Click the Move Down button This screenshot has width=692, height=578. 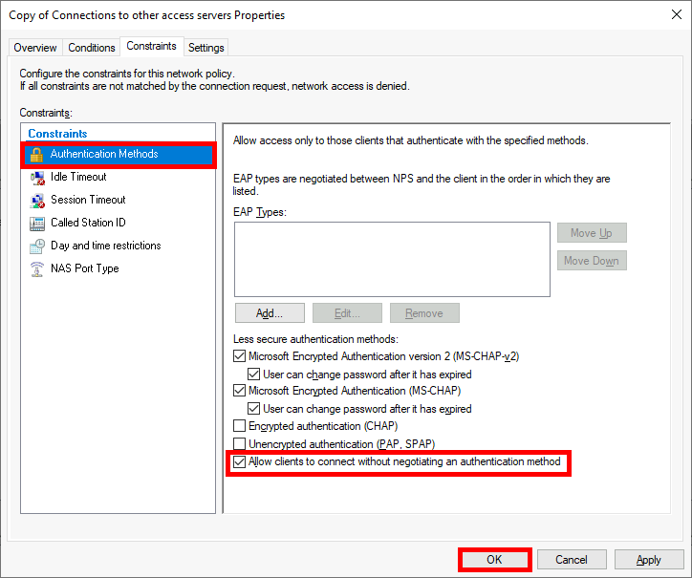(x=592, y=261)
